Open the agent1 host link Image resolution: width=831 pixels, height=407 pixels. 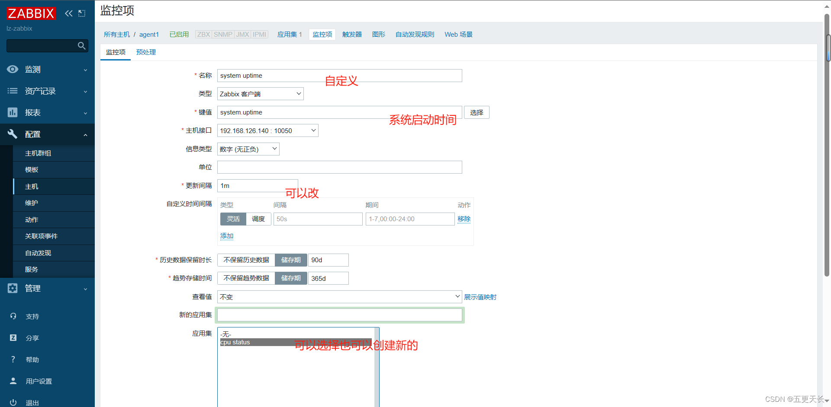149,35
